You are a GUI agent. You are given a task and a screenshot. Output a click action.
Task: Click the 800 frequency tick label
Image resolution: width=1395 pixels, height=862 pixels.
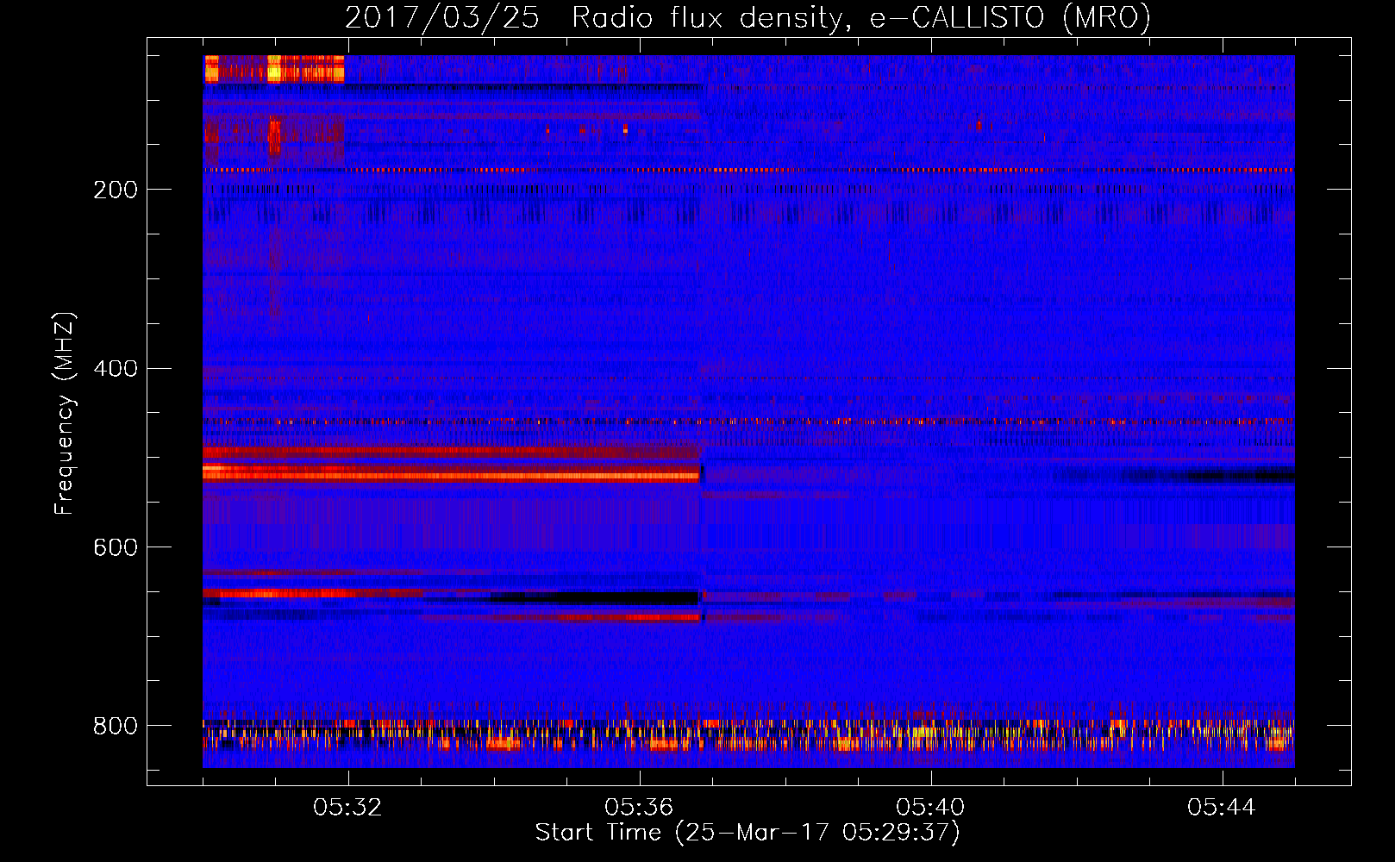click(x=116, y=726)
